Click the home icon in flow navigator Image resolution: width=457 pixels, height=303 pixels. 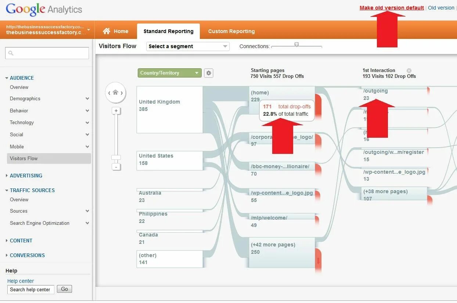point(115,92)
